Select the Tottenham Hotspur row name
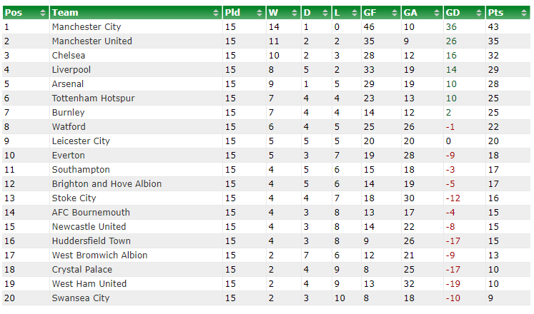The width and height of the screenshot is (534, 314). (x=94, y=98)
